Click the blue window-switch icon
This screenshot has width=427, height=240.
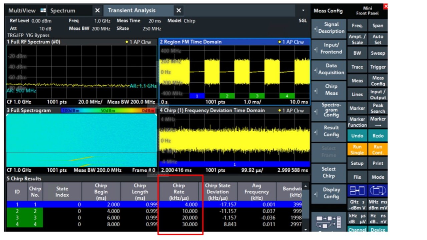(x=378, y=191)
